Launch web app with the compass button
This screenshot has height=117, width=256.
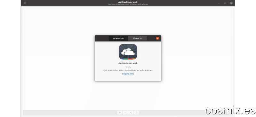coord(136,113)
